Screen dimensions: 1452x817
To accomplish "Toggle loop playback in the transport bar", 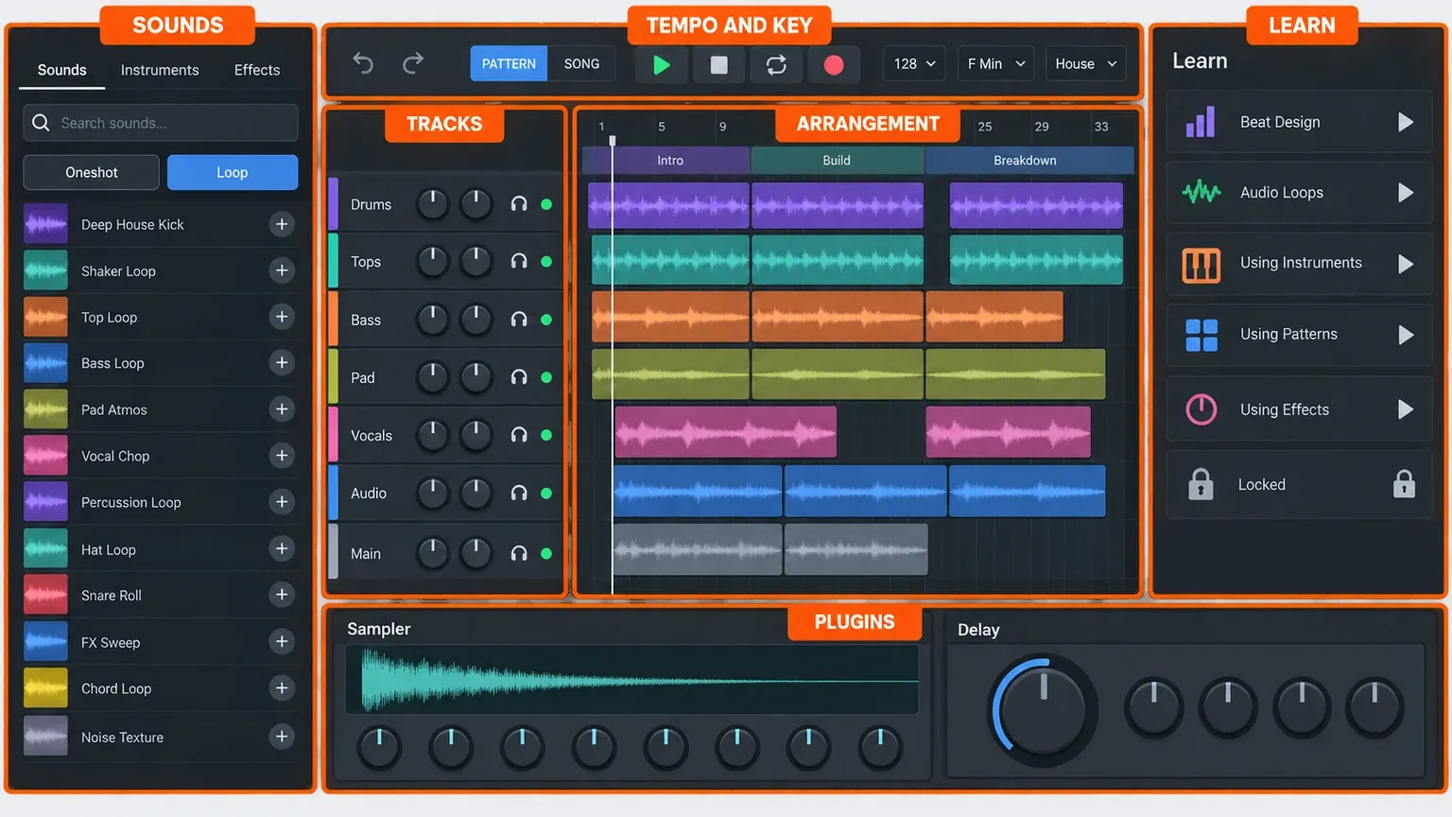I will [x=776, y=64].
